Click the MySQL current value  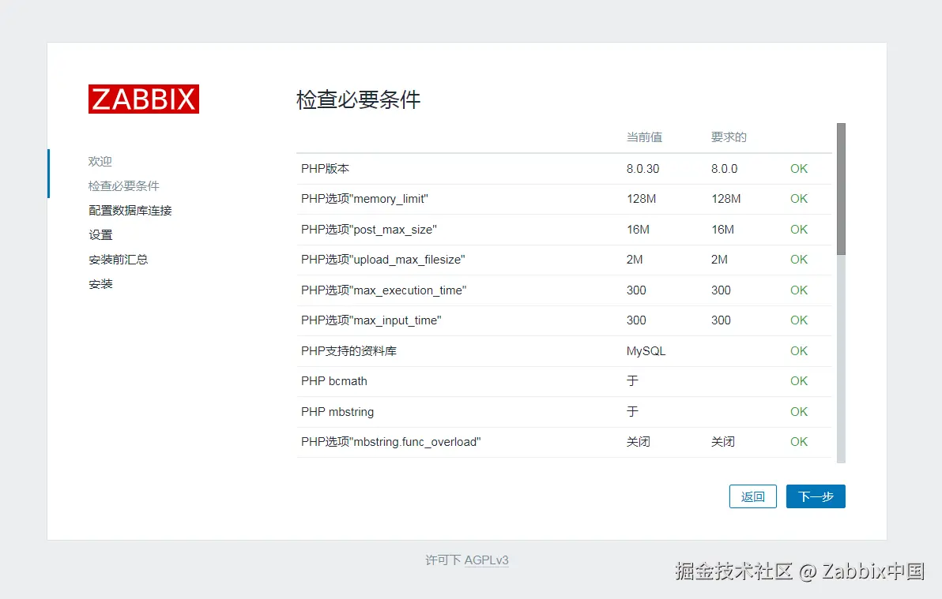pos(646,351)
